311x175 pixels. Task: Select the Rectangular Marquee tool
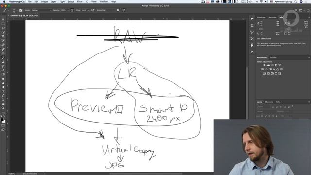click(x=3, y=24)
